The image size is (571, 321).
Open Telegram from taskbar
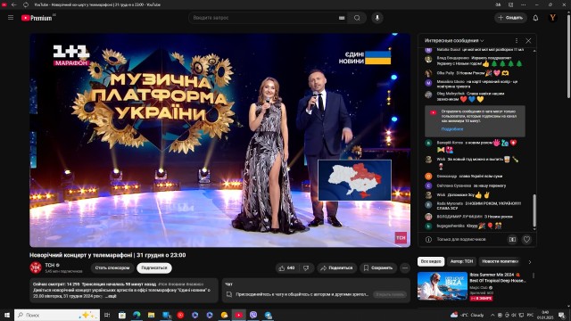269,315
